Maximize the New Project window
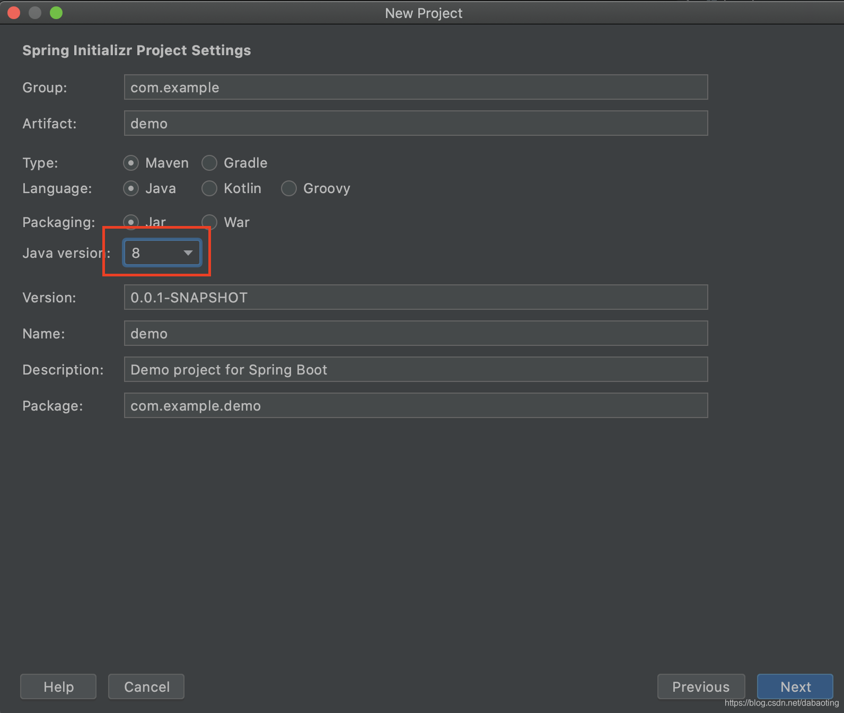Image resolution: width=844 pixels, height=713 pixels. coord(56,13)
